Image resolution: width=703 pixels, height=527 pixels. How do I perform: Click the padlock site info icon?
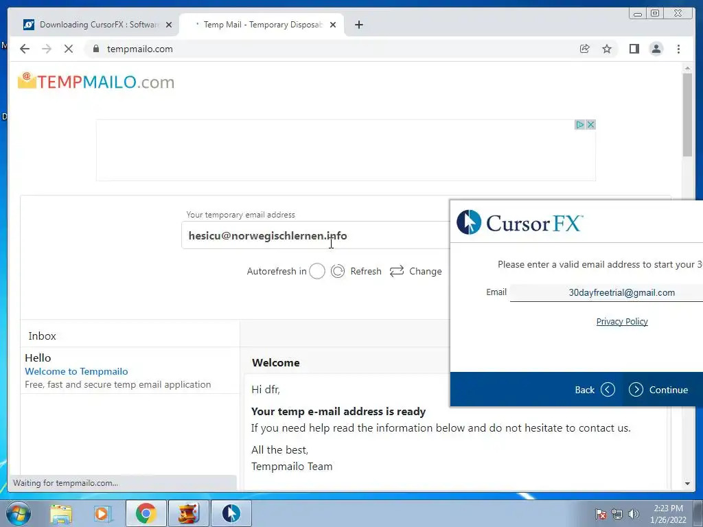point(96,49)
